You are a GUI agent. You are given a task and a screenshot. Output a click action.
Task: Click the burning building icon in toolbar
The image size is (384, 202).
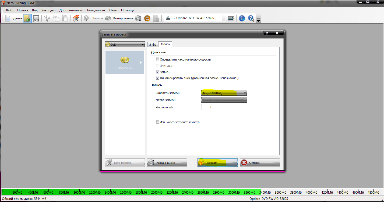[x=76, y=18]
